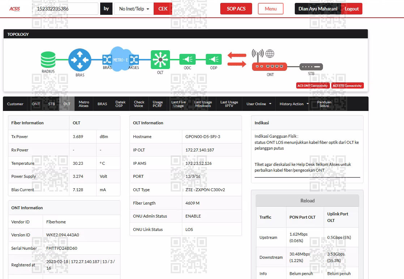
Task: Click the Vendor ID value Fiberhome
Action: [x=56, y=222]
